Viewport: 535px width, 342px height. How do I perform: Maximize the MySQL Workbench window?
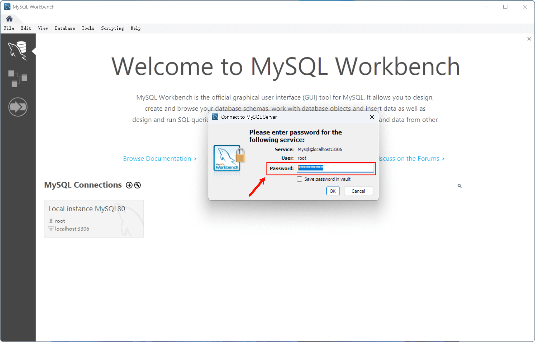coord(505,7)
